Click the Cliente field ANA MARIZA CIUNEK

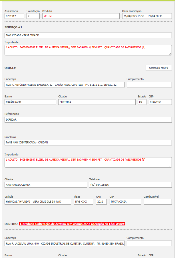tap(46, 185)
